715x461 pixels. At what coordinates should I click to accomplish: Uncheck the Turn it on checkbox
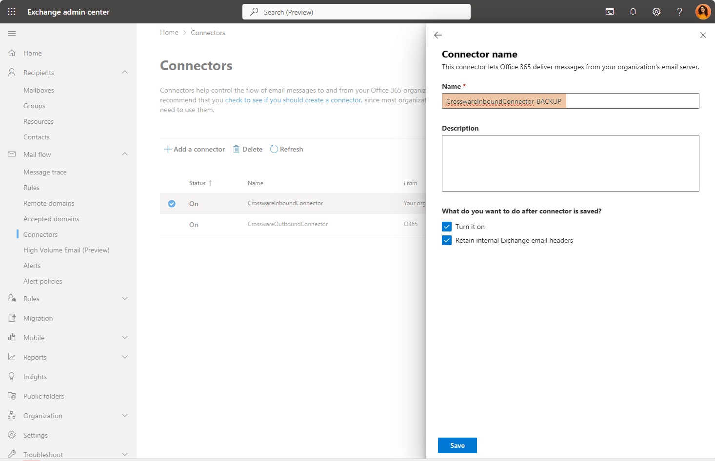(x=447, y=227)
